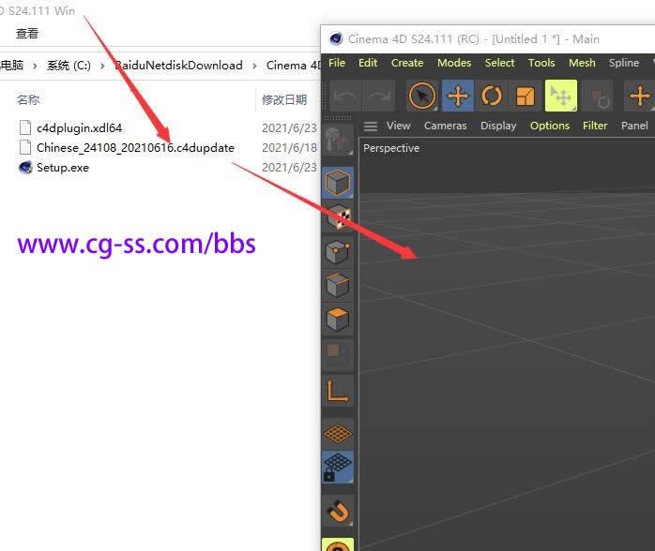Select the Chinese_24108_20210616.c4dupdate file
The height and width of the screenshot is (551, 655).
(x=135, y=147)
